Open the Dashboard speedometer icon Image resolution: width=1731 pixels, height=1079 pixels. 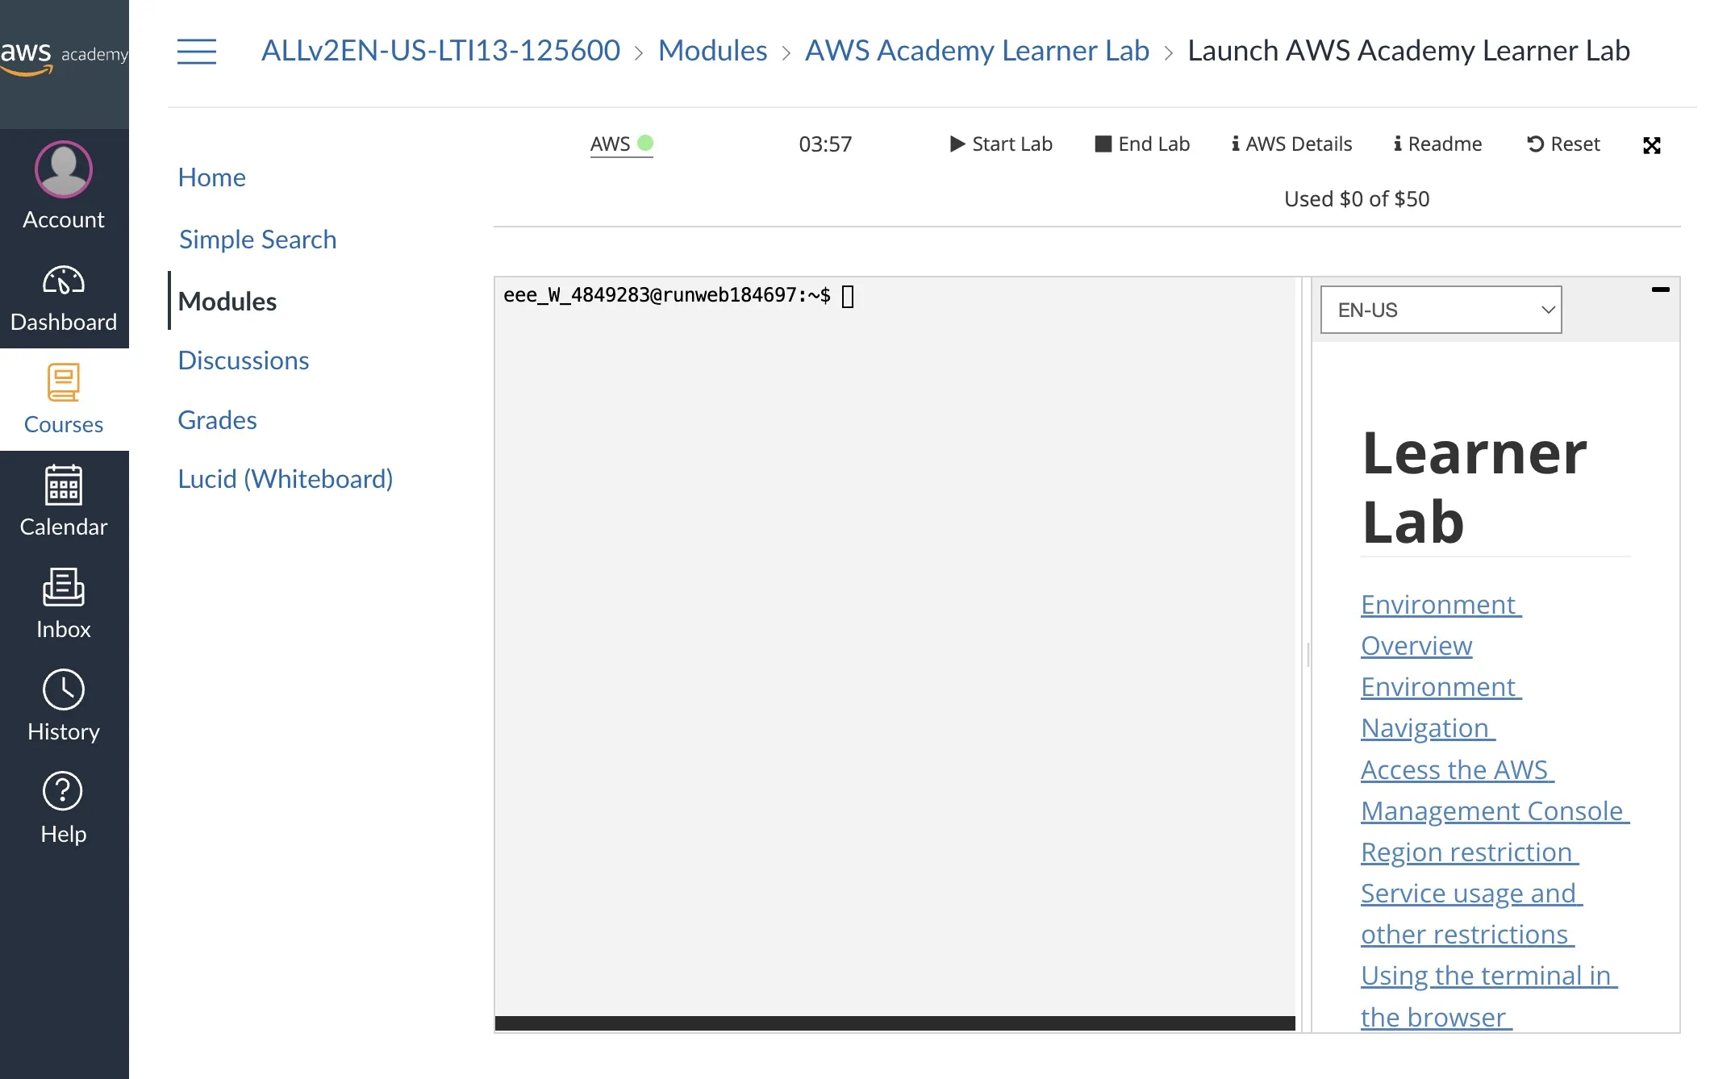point(63,281)
